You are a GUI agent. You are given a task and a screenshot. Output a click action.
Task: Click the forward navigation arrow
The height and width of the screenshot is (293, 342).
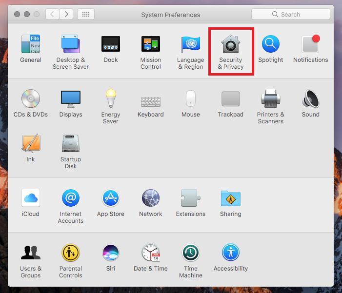(x=66, y=14)
